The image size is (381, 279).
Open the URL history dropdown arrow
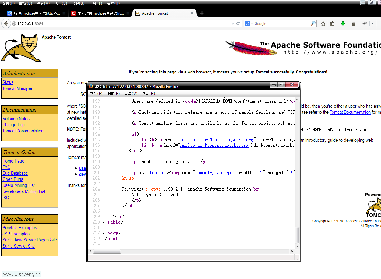[233, 23]
